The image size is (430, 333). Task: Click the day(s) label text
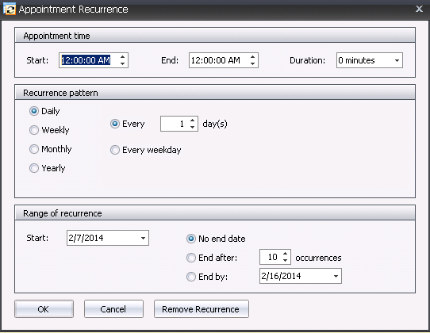click(215, 124)
